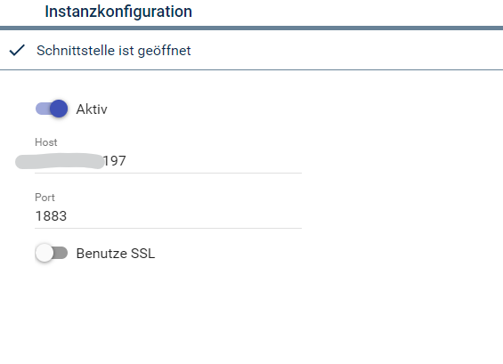This screenshot has height=364, width=503.
Task: Click into the Host input field
Action: pos(168,161)
